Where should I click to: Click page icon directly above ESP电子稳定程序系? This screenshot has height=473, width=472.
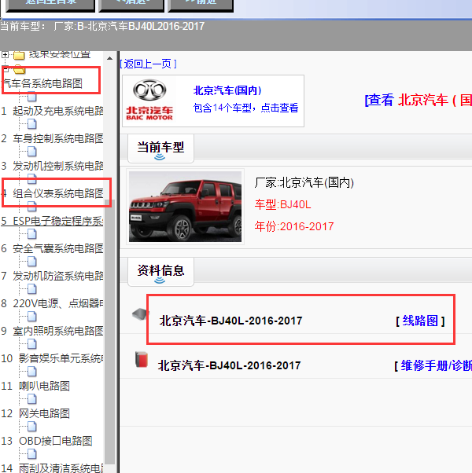click(31, 207)
